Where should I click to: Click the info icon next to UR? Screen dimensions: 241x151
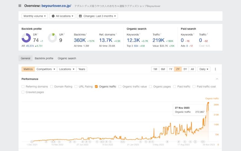64,34
